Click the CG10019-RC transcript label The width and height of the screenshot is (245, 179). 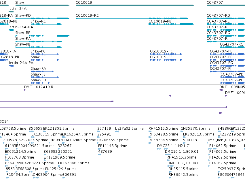[x=87, y=16]
